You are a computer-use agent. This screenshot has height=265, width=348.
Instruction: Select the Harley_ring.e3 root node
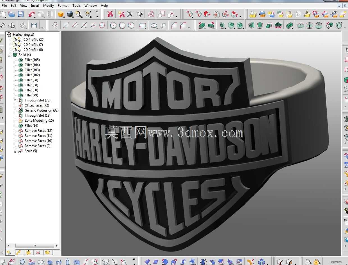[x=23, y=35]
